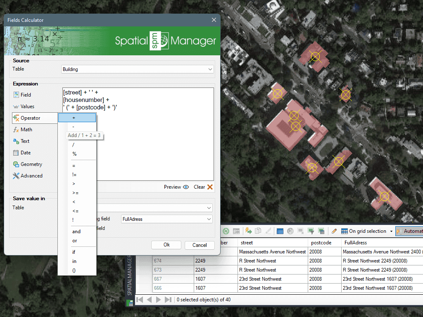The image size is (423, 317).
Task: Click the green refresh icon in grid toolbar
Action: 226,231
